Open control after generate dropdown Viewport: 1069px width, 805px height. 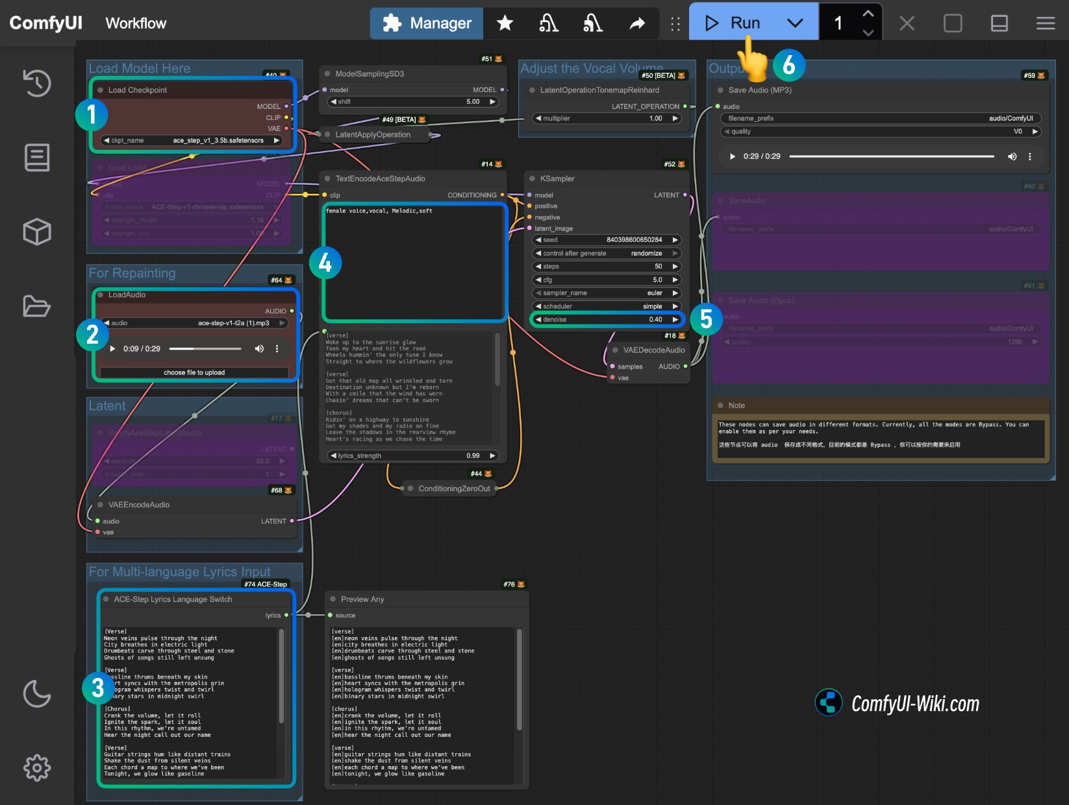[x=607, y=254]
